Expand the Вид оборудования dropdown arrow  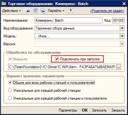click(122, 28)
